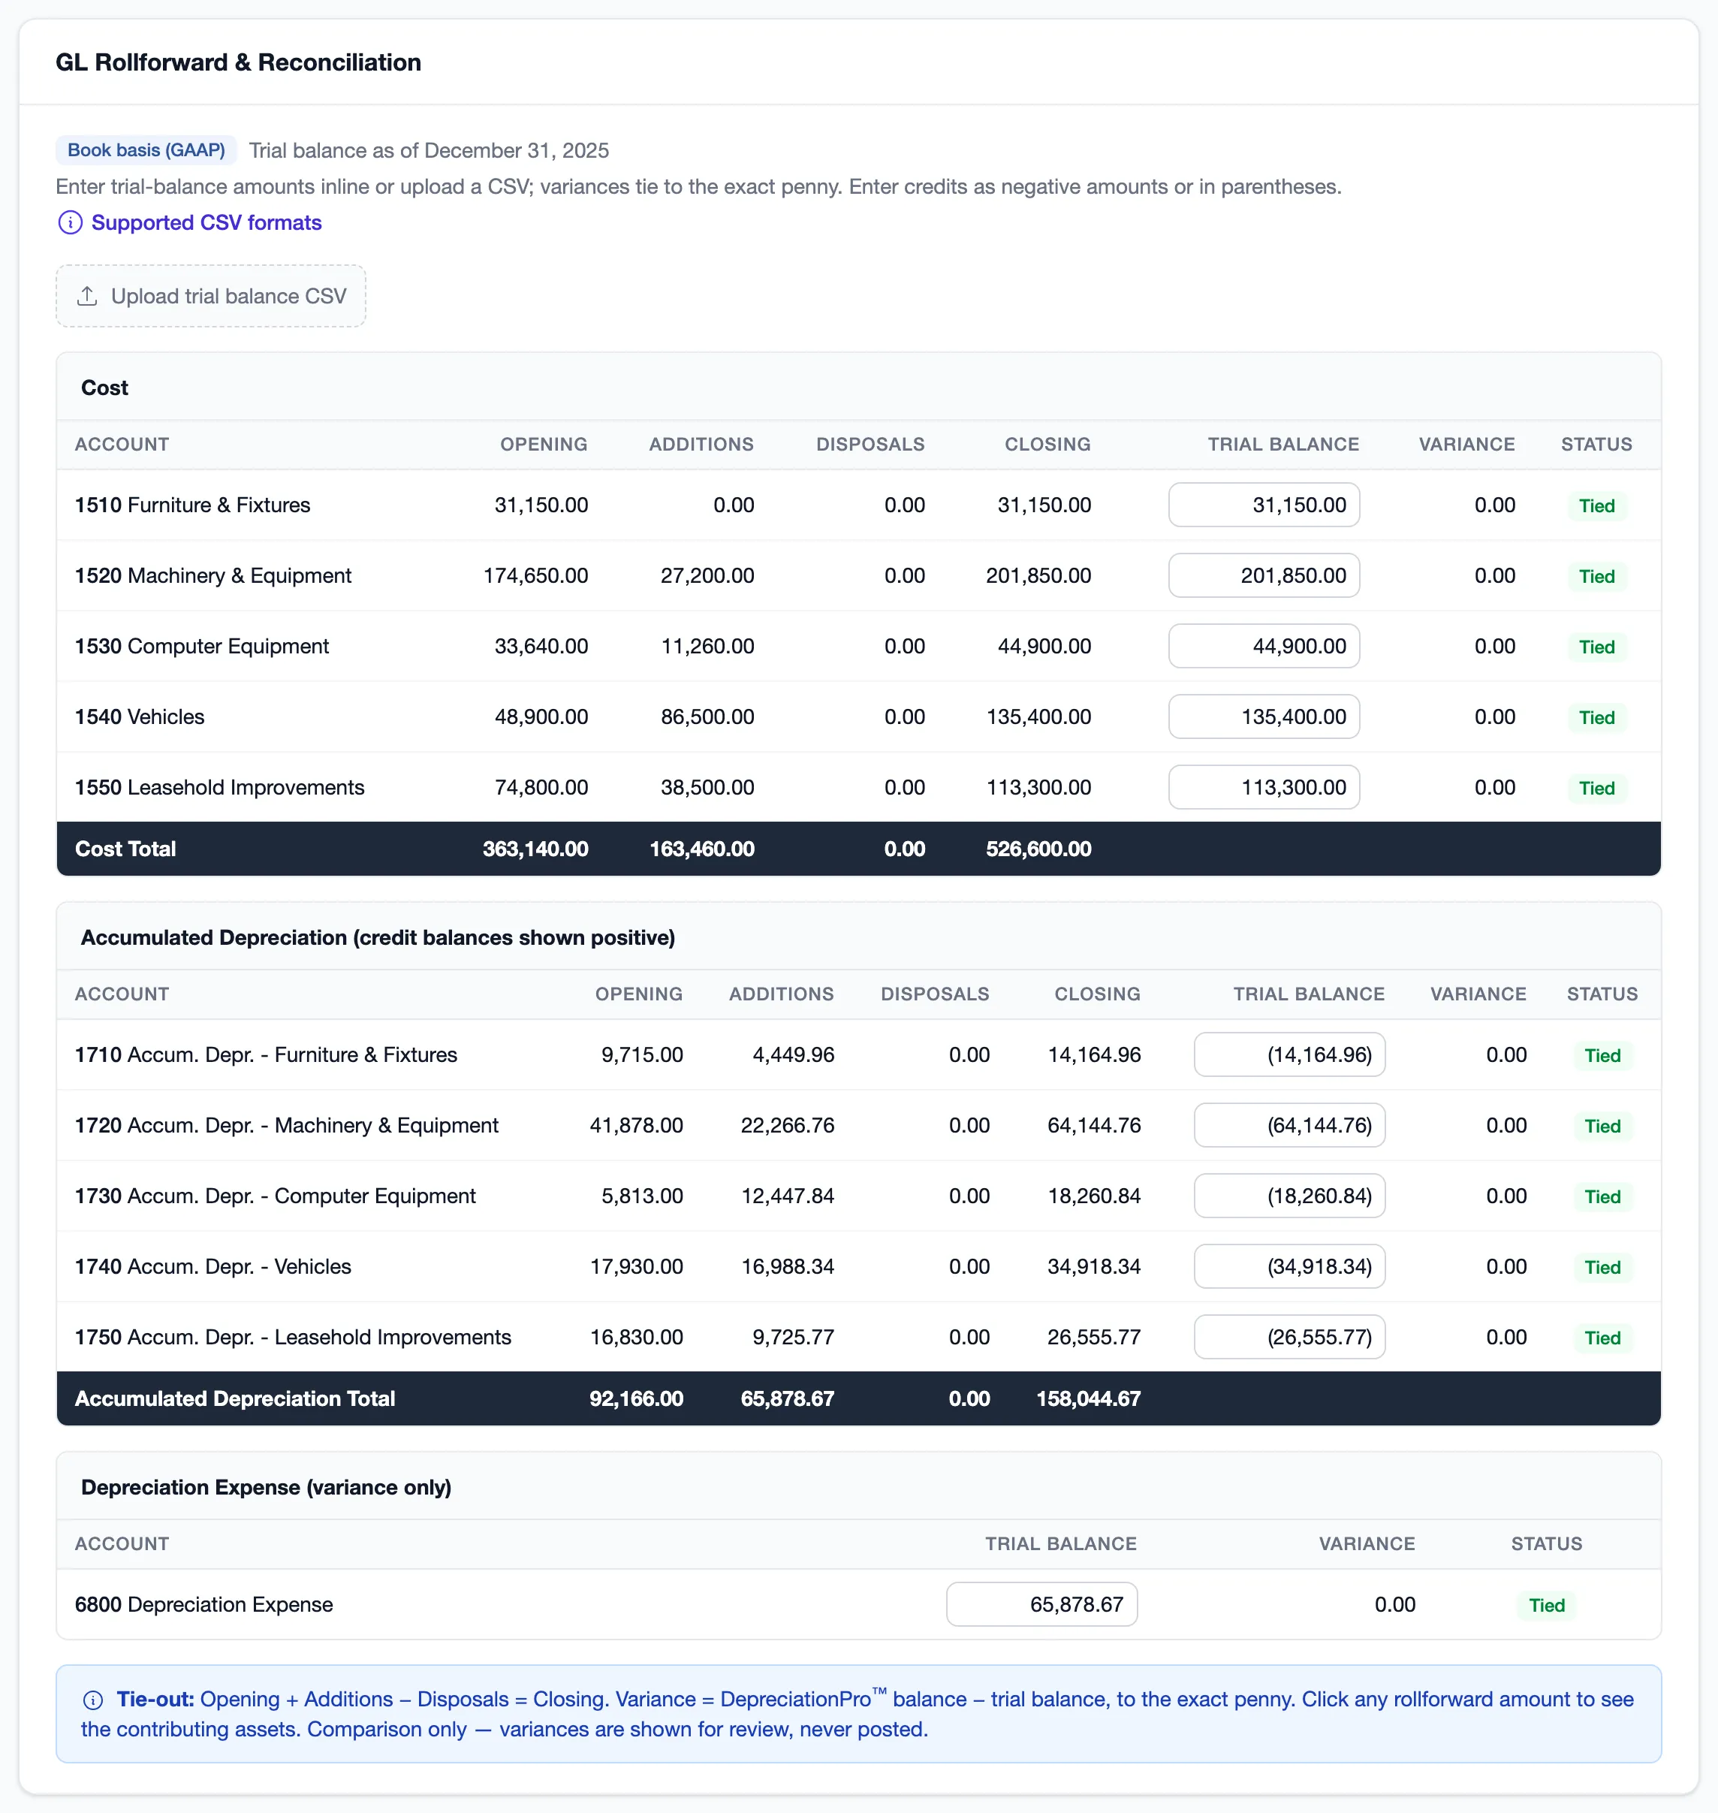Click Computer Equipment additions 11,260.00

click(x=707, y=646)
